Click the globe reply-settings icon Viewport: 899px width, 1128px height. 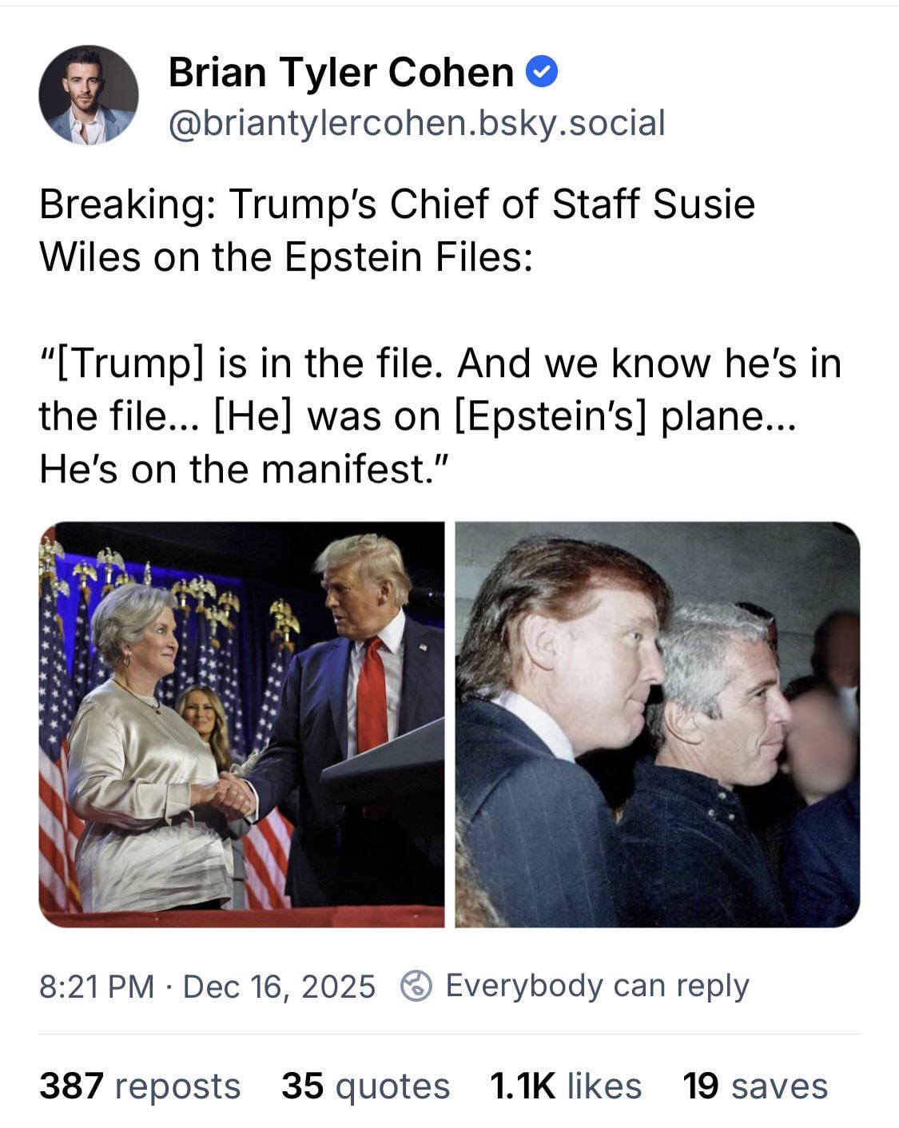[x=416, y=986]
